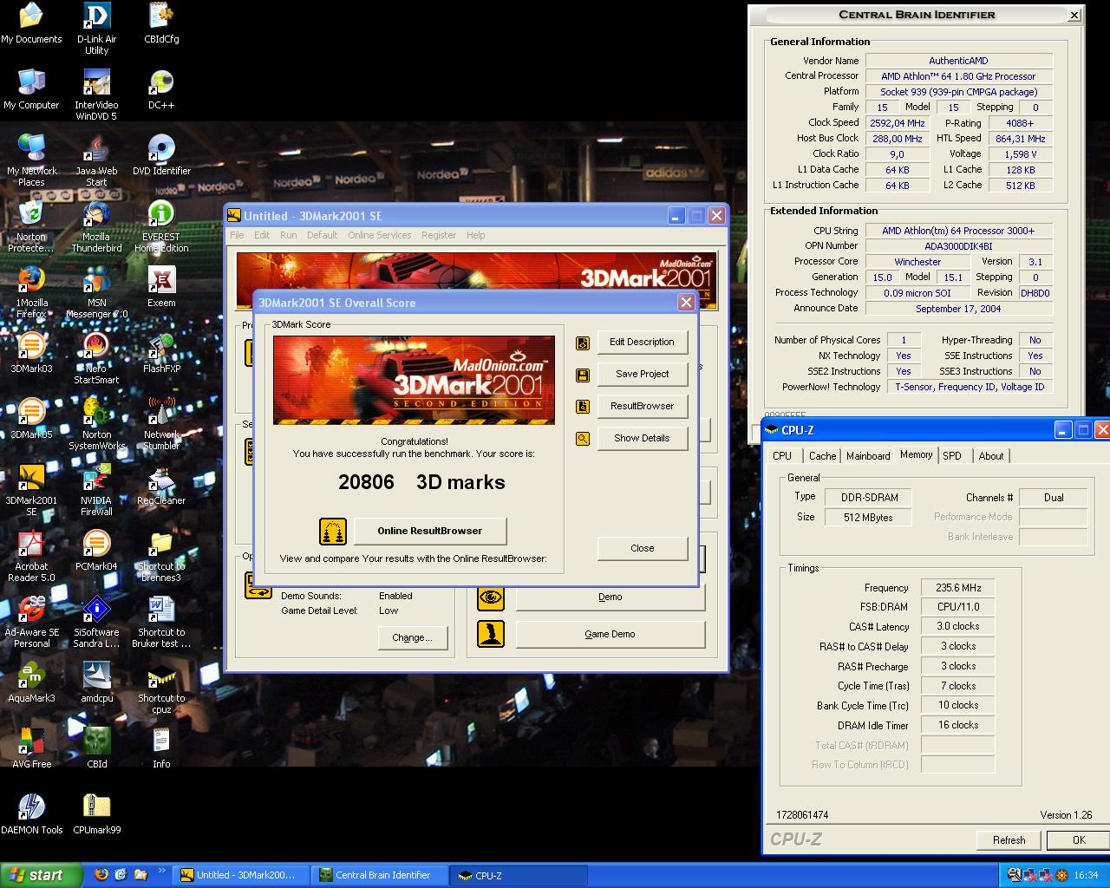
Task: Click the Save Project floppy icon
Action: [583, 375]
